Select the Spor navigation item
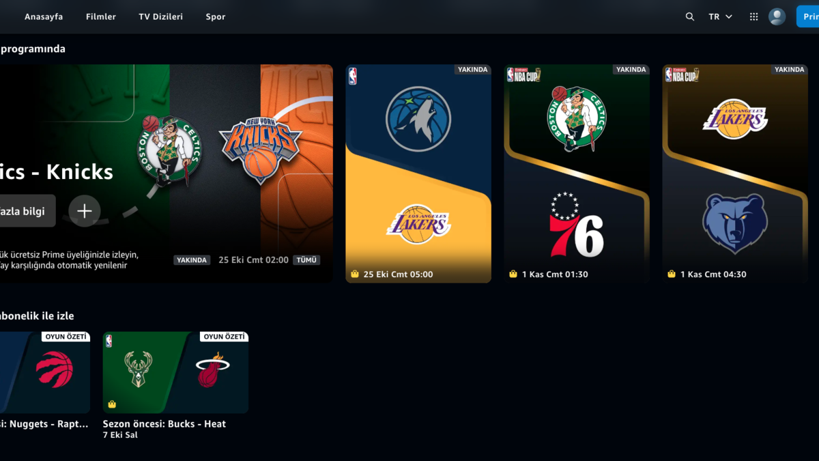The image size is (819, 461). [x=216, y=16]
